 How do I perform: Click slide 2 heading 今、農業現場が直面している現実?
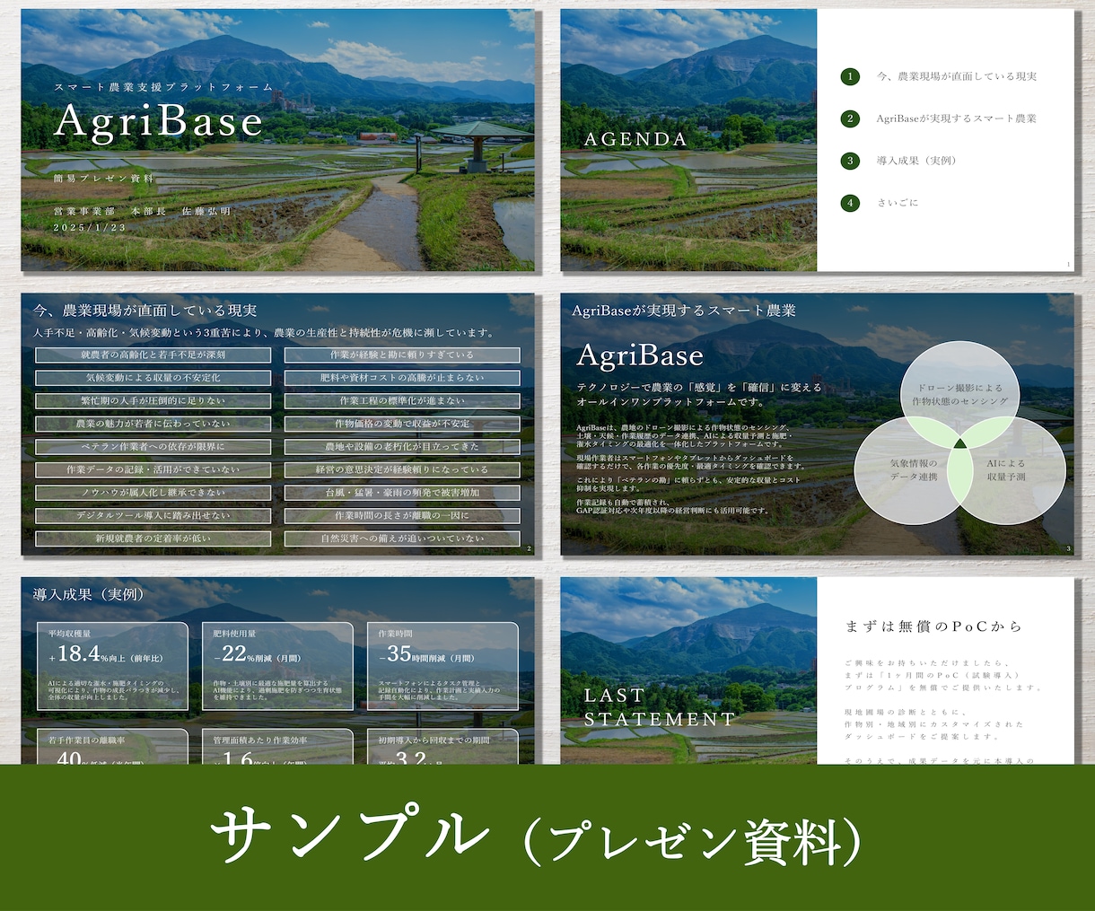point(145,311)
